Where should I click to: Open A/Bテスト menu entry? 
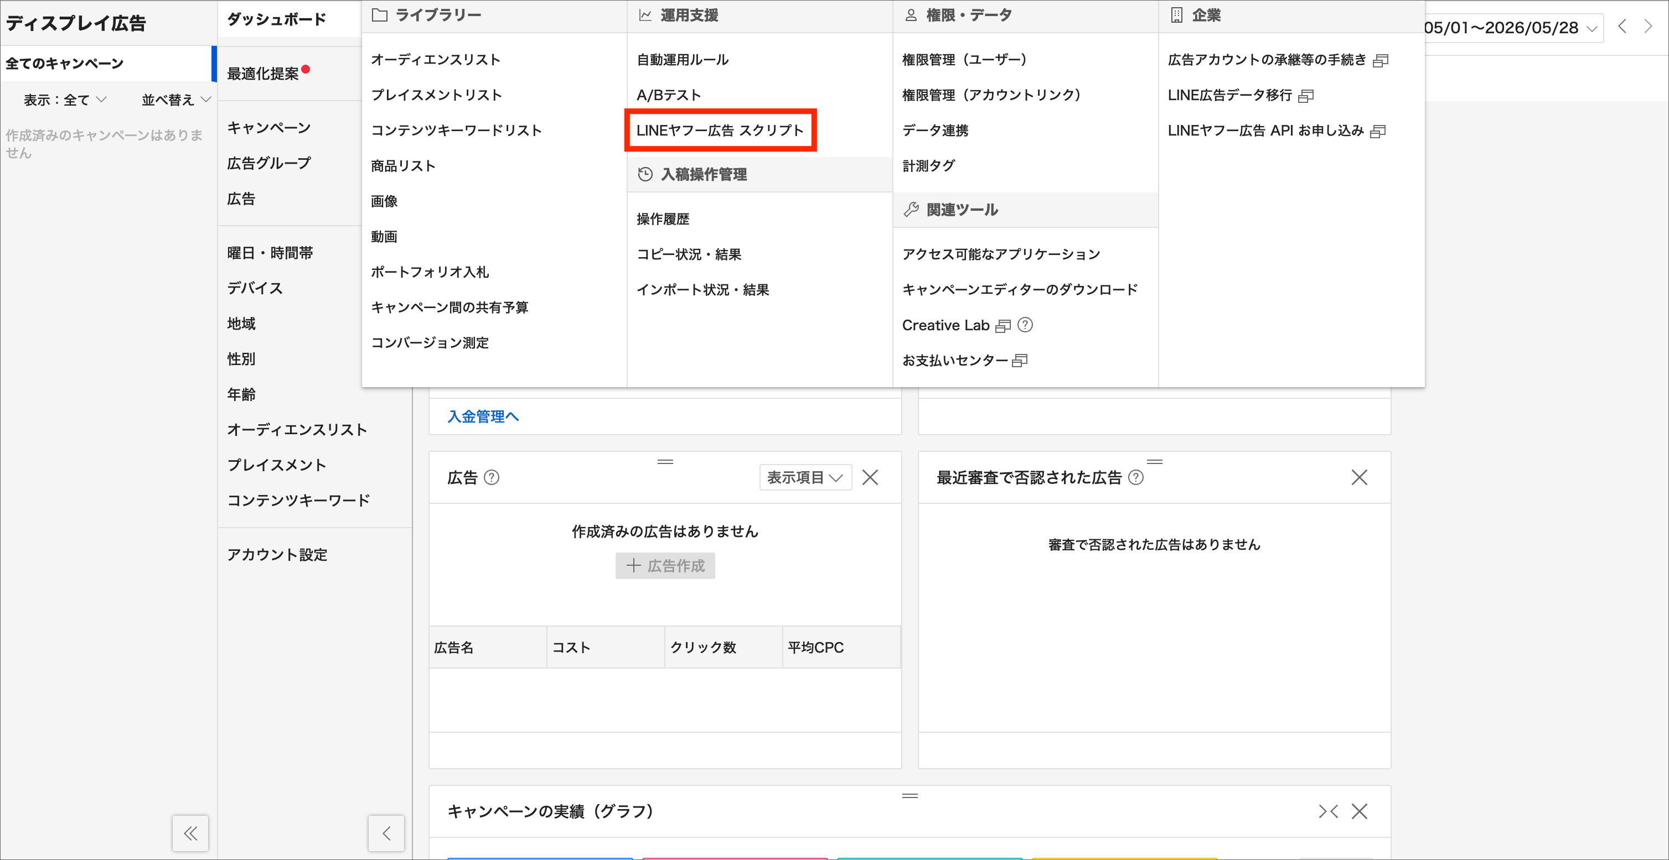[x=669, y=95]
